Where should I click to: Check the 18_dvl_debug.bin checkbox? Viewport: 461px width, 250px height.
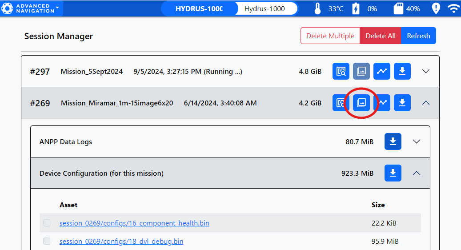47,241
